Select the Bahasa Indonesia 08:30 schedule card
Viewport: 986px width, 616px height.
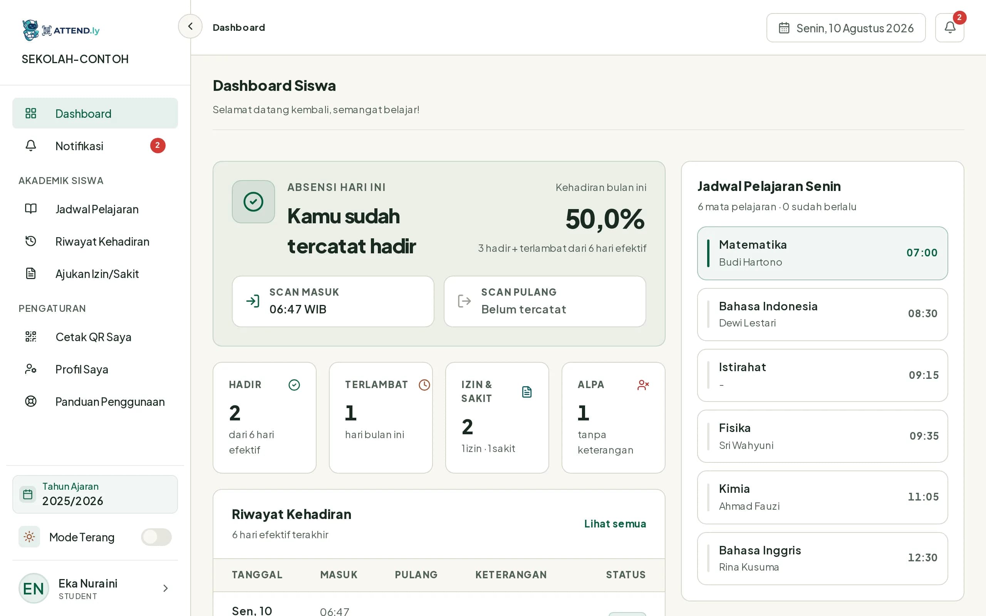point(822,315)
